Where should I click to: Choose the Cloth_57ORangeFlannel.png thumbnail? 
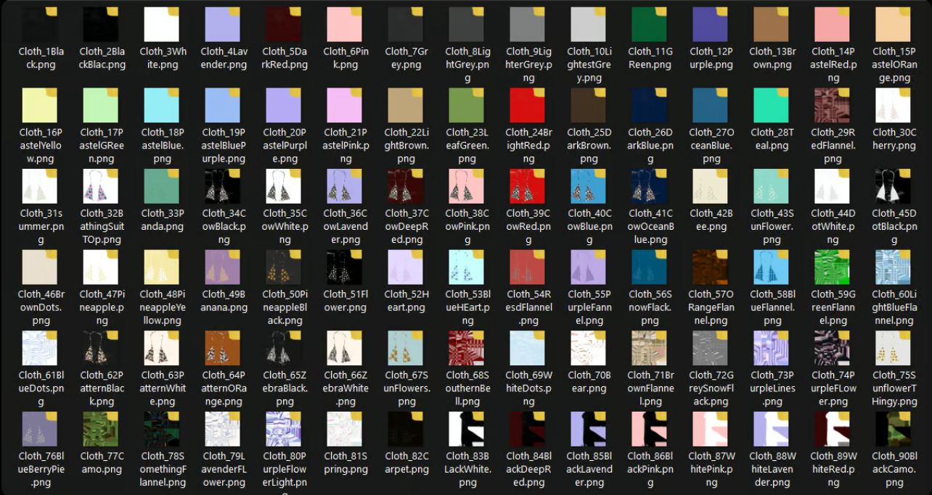point(710,267)
